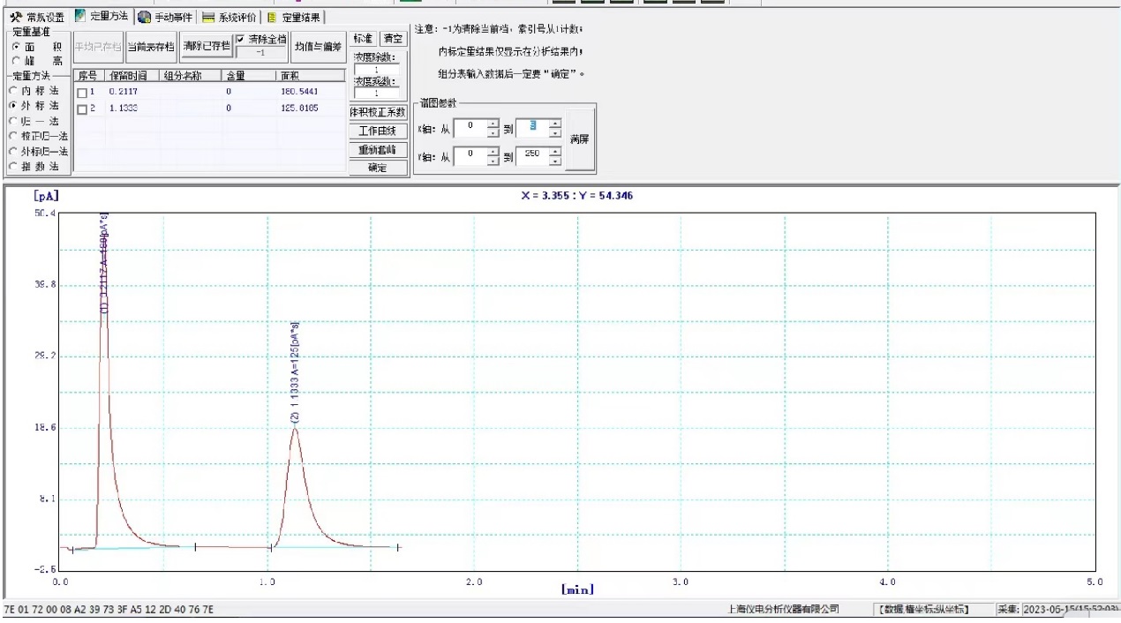Click the 清空 button
Screen dimensions: 1121x623
[392, 40]
